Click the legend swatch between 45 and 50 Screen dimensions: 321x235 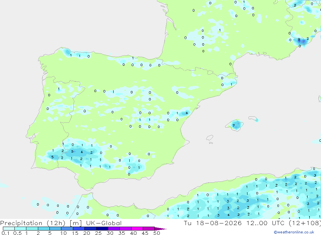coord(149,229)
